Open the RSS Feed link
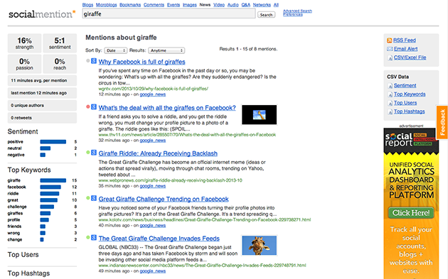The width and height of the screenshot is (448, 279). pyautogui.click(x=405, y=40)
